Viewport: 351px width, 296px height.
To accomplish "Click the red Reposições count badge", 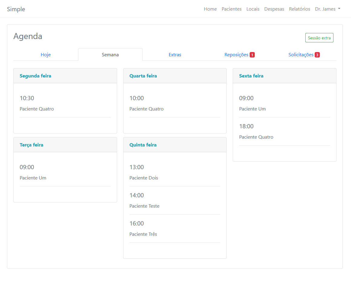I will 252,55.
